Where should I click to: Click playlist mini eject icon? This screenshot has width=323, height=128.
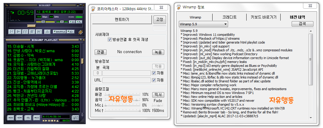pos(58,121)
